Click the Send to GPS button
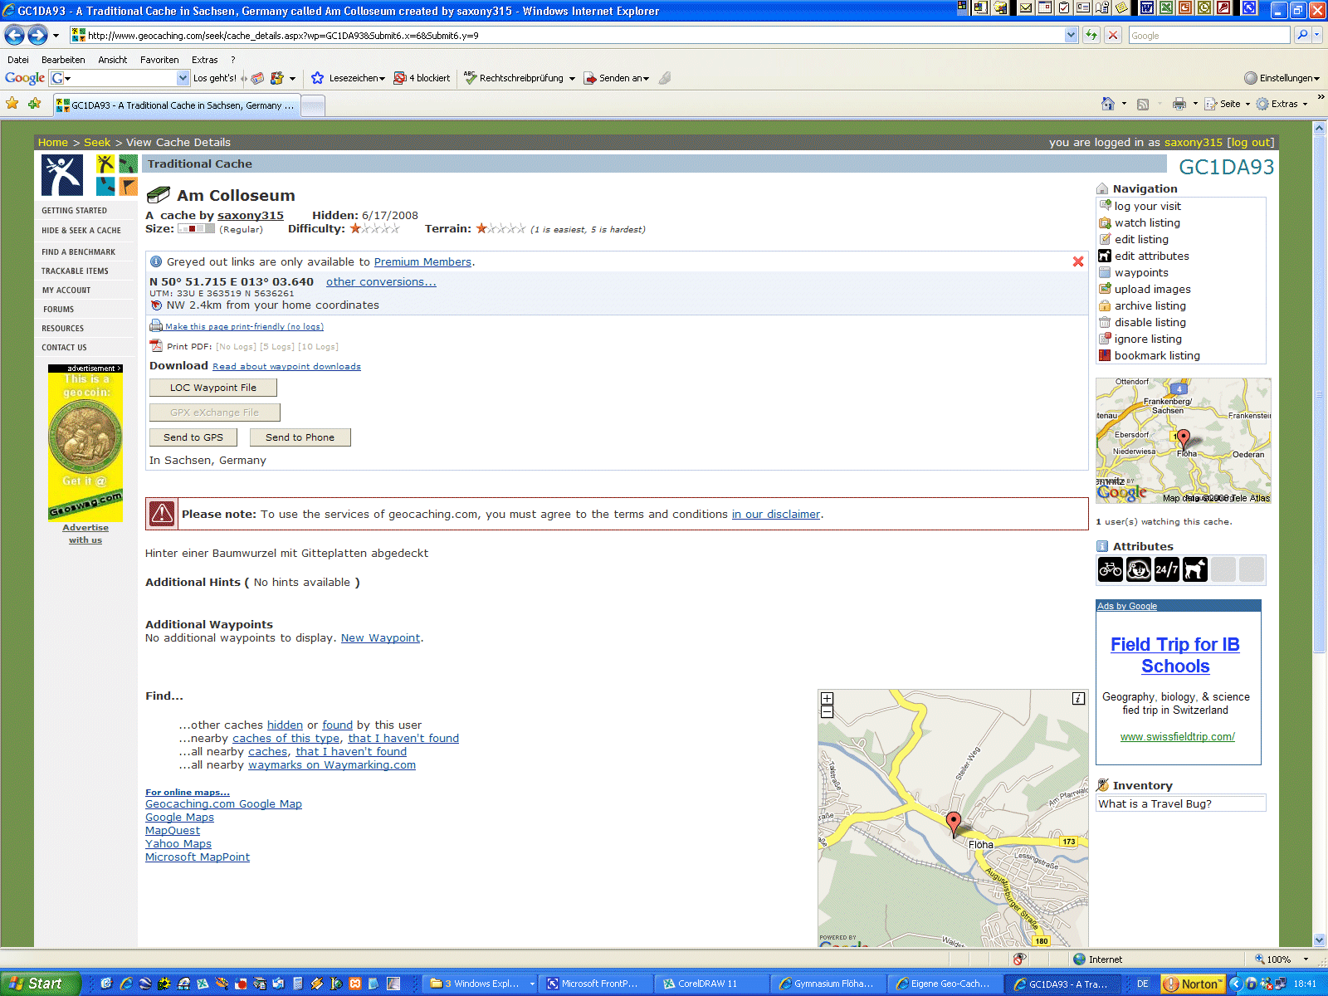This screenshot has width=1328, height=996. click(193, 437)
